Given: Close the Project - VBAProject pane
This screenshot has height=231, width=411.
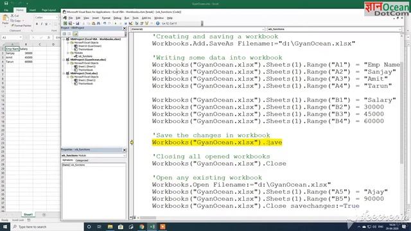Looking at the screenshot, I should point(125,28).
